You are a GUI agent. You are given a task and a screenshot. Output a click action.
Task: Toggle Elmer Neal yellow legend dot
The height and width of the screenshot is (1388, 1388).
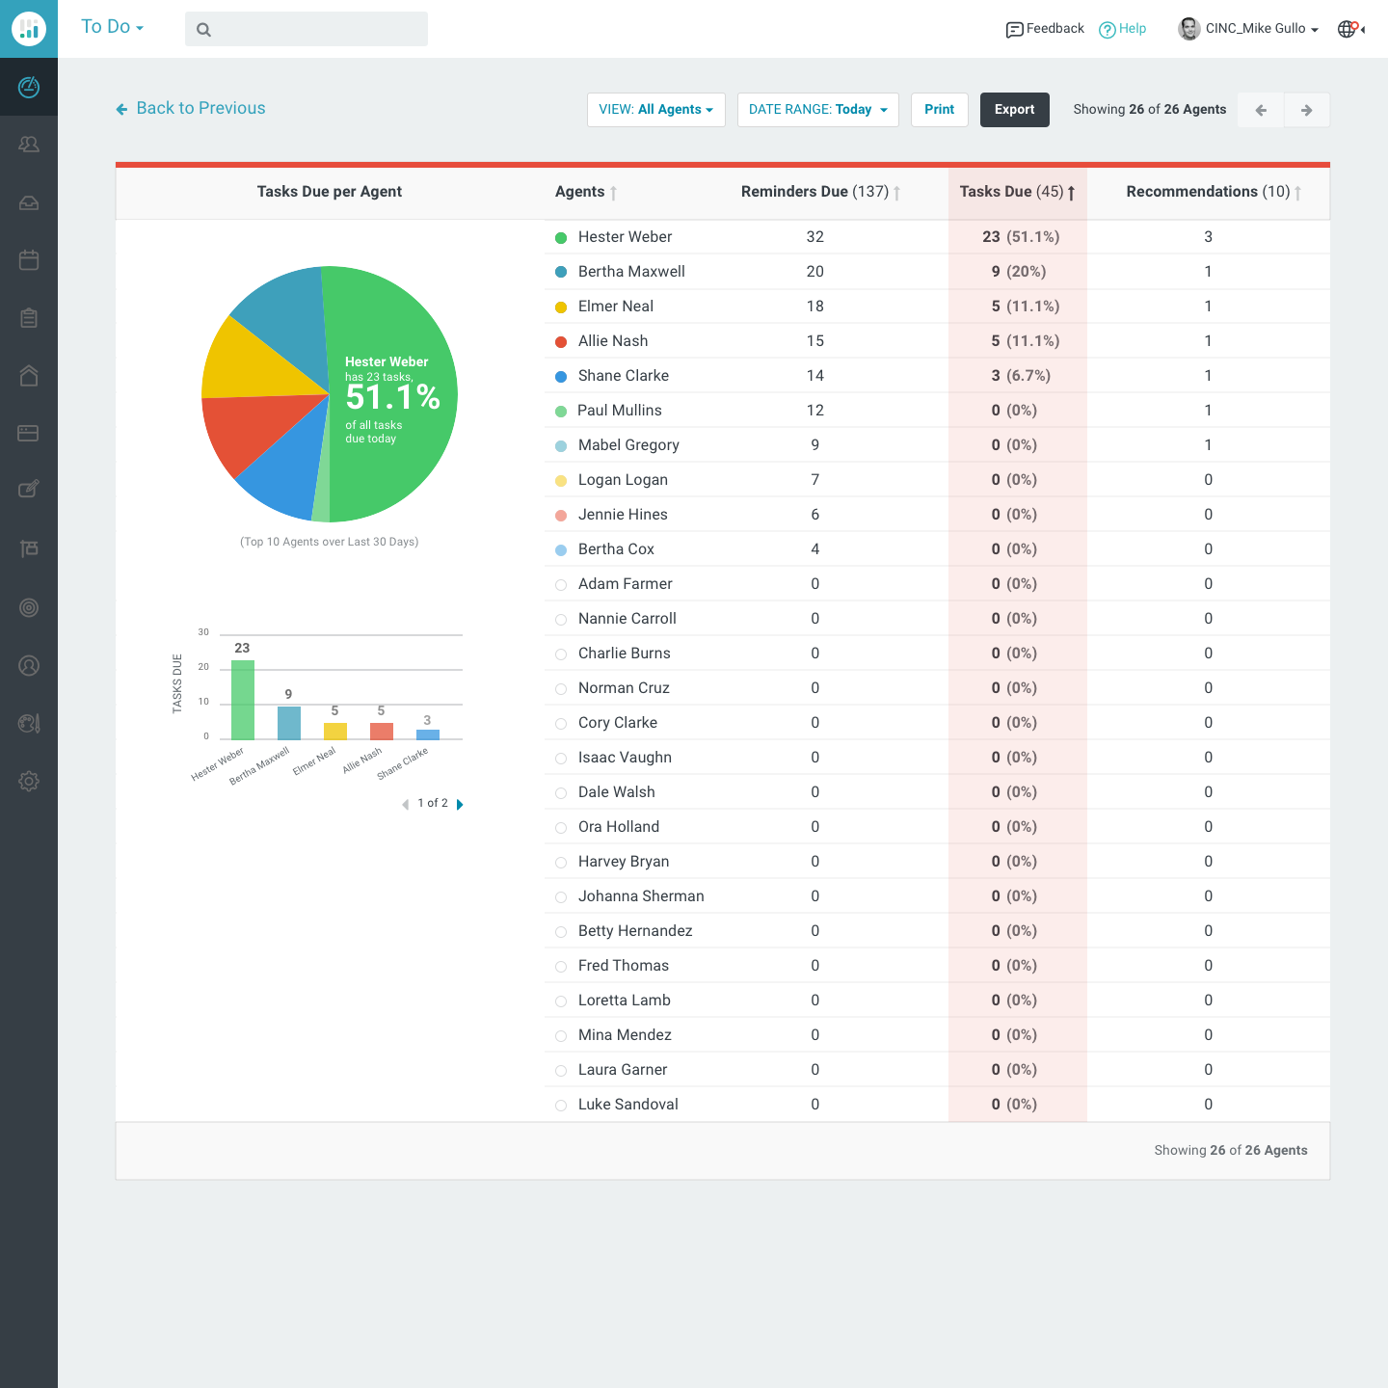(x=561, y=307)
